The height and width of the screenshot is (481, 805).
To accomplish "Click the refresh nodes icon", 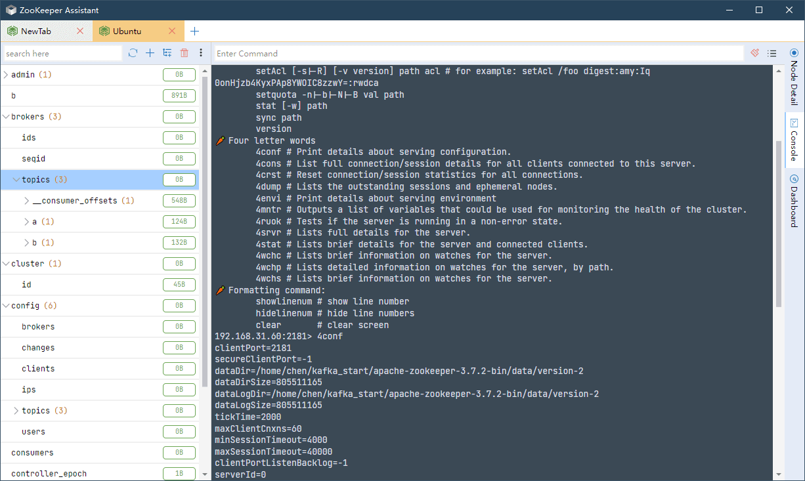I will 133,53.
